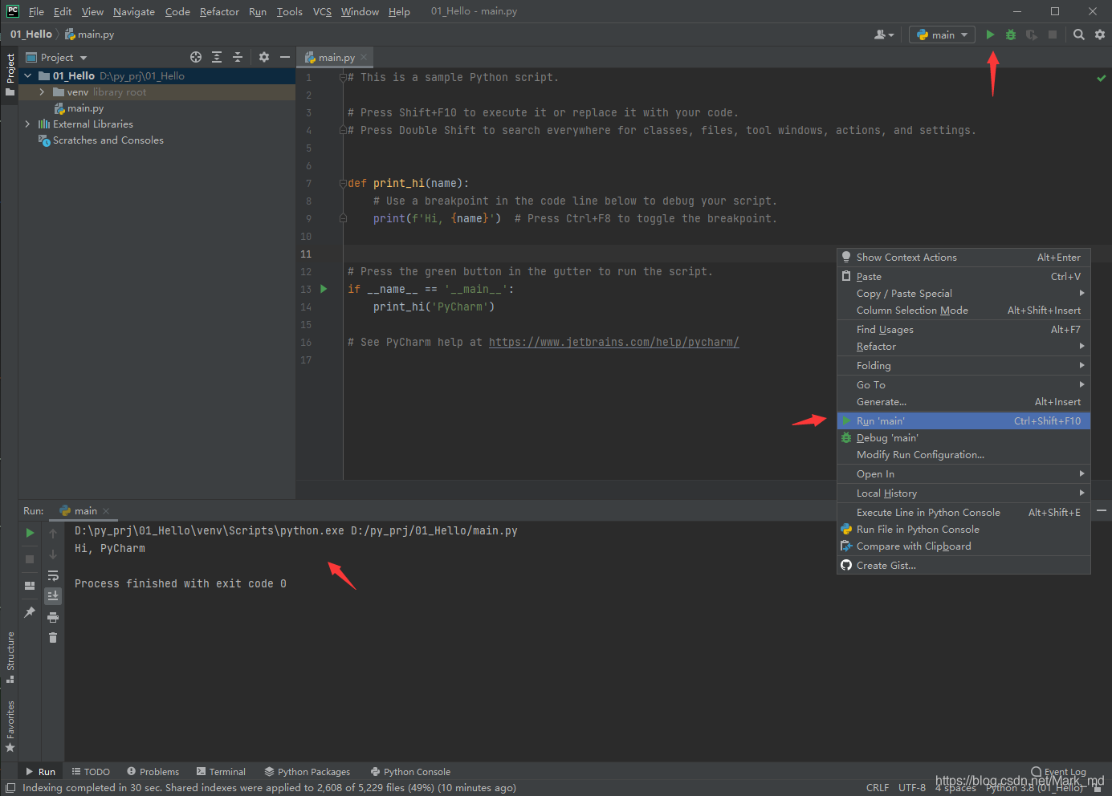The height and width of the screenshot is (796, 1112).
Task: Choose Modify Run Configuration entry
Action: (x=963, y=454)
